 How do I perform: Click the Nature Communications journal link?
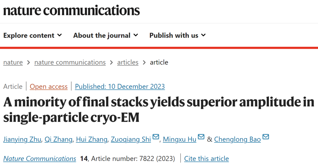pos(40,159)
